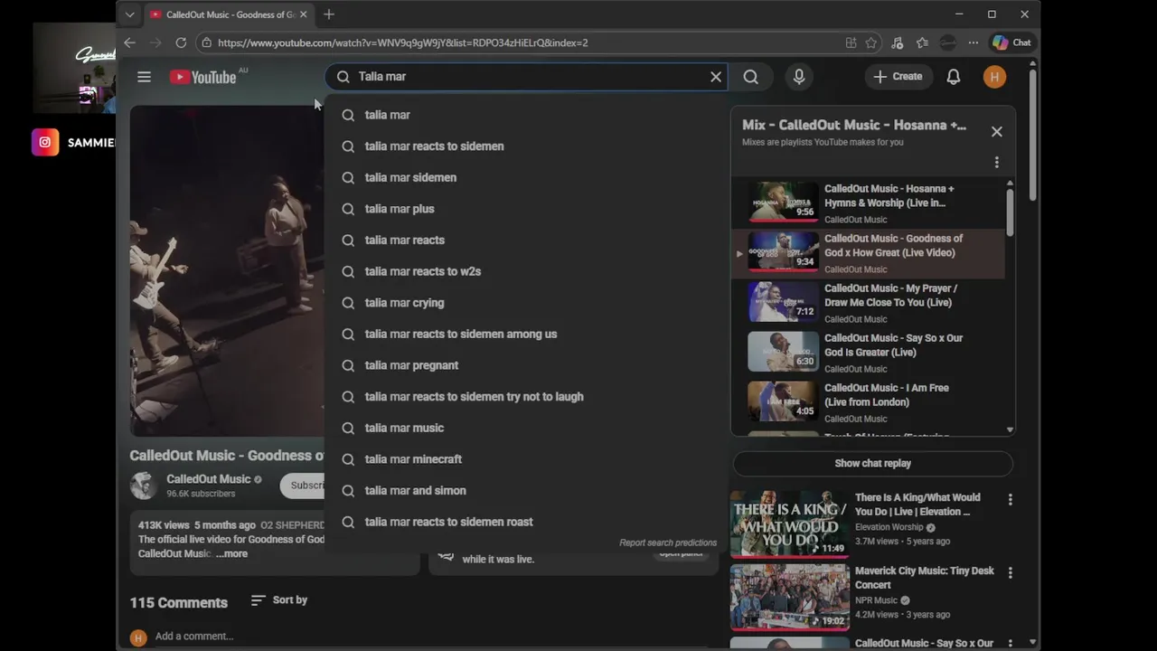Open the Create menu

pos(898,77)
